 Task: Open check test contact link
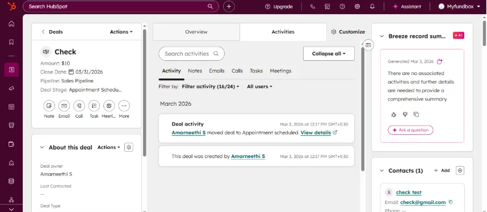[x=409, y=193]
